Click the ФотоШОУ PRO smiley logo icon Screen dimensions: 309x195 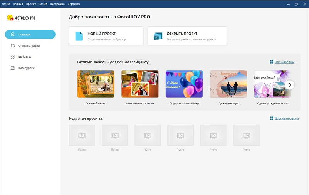10,18
